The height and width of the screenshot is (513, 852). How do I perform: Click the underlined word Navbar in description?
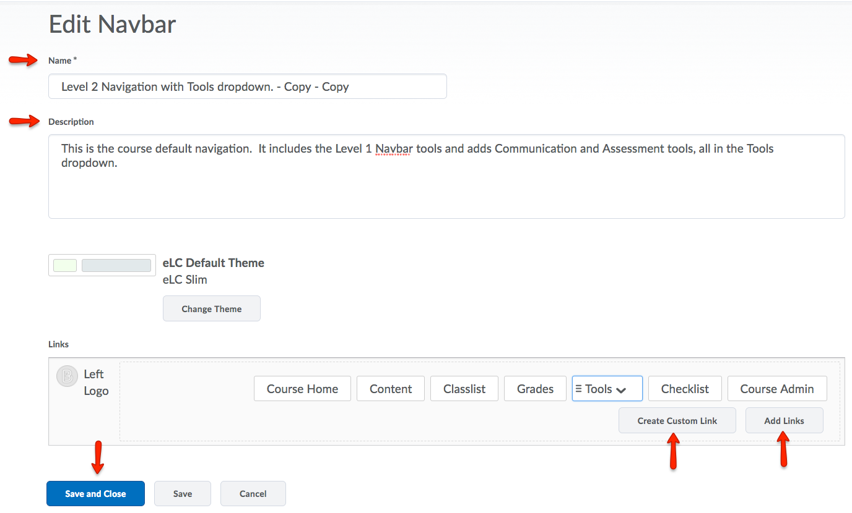pyautogui.click(x=394, y=148)
